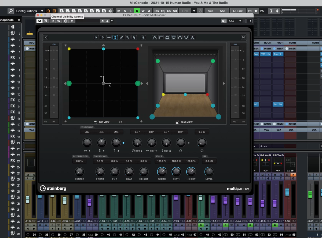Open the Configurations dropdown
The height and width of the screenshot is (238, 322).
coord(30,11)
